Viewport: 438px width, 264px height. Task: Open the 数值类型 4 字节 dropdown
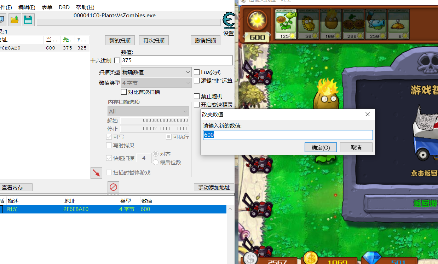tap(156, 83)
